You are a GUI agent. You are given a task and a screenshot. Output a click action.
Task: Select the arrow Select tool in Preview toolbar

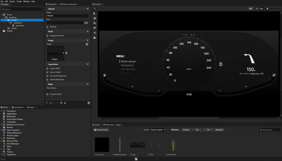94,13
